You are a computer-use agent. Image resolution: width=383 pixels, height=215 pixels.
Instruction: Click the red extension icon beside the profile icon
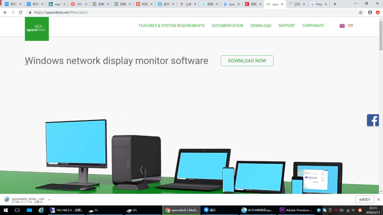(378, 12)
